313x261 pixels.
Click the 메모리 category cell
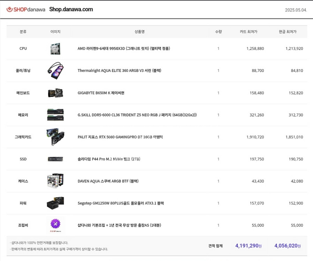pos(23,115)
